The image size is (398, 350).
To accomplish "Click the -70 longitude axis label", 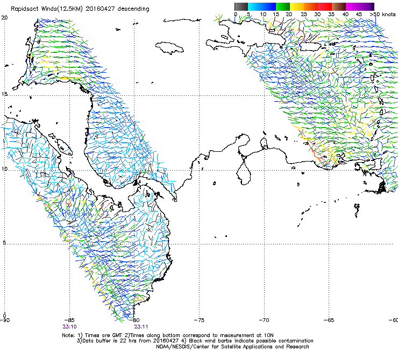I will [264, 320].
